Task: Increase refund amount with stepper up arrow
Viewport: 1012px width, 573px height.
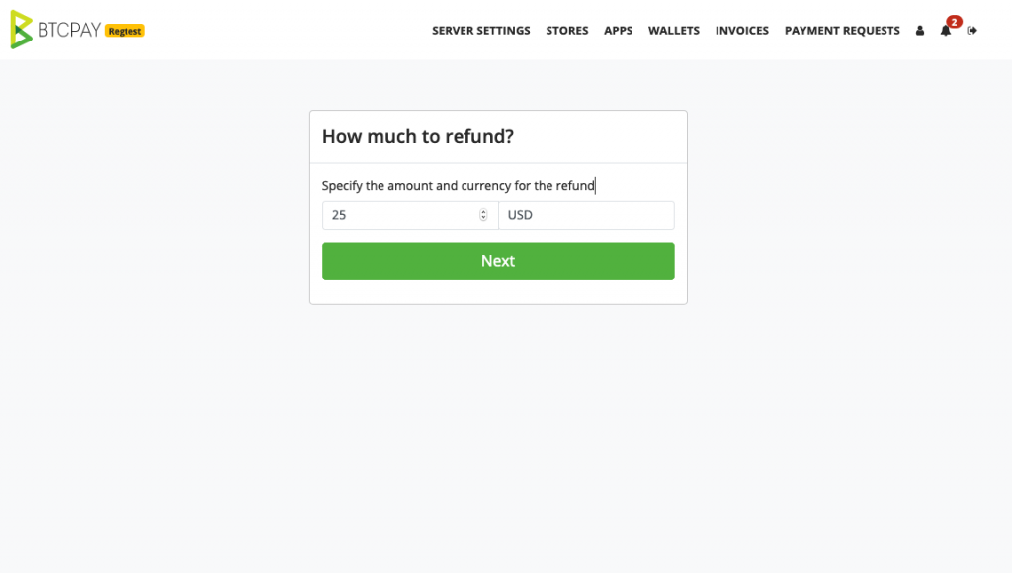Action: [483, 212]
